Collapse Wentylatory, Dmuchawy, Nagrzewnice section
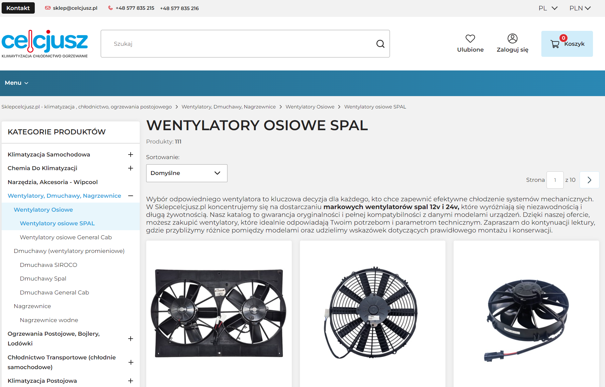 (x=131, y=196)
